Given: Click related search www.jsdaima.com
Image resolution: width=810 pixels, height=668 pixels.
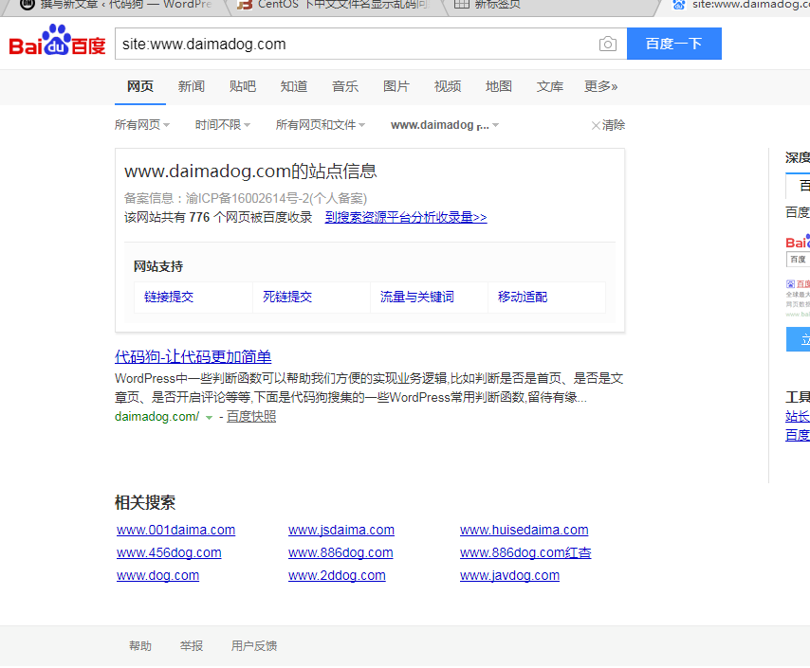Looking at the screenshot, I should point(341,531).
